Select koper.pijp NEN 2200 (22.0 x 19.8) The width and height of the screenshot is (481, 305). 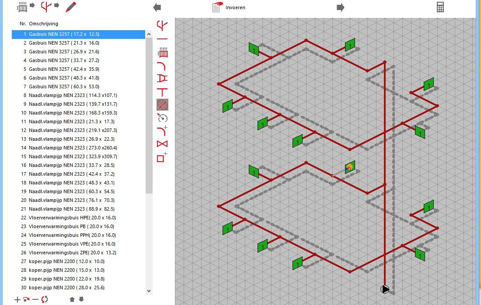(78, 279)
